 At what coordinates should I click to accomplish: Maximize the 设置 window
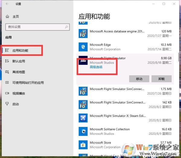[x=164, y=4]
